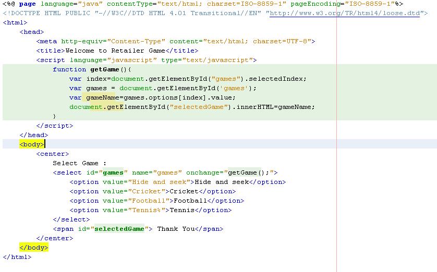Click the 'function getGame(){' declaration
Image resolution: width=437 pixels, height=272 pixels.
click(92, 69)
